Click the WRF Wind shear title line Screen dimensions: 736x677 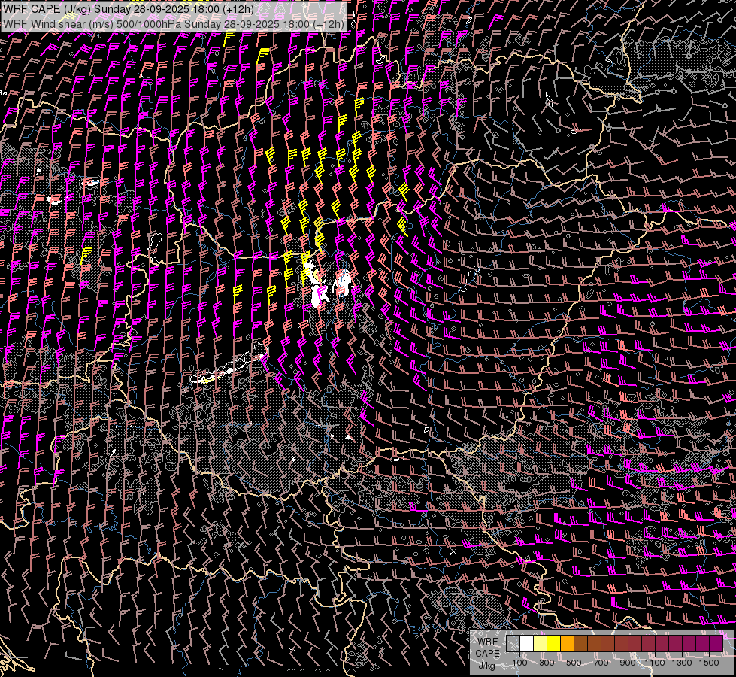click(174, 23)
